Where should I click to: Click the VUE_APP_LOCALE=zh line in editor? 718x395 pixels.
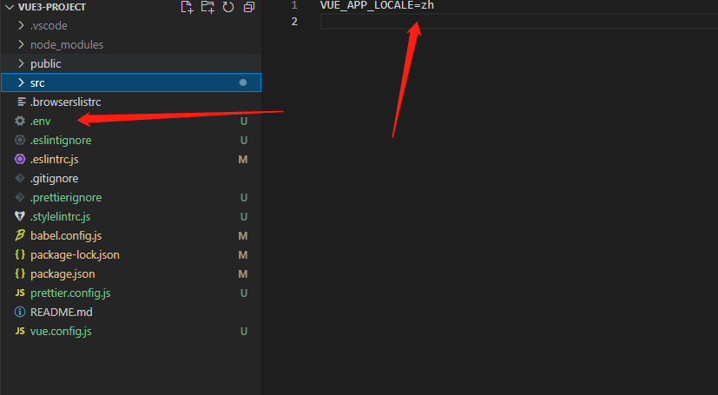point(377,5)
